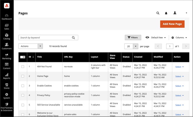193x117 pixels.
Task: Open the Catalog menu
Action: pos(7,37)
